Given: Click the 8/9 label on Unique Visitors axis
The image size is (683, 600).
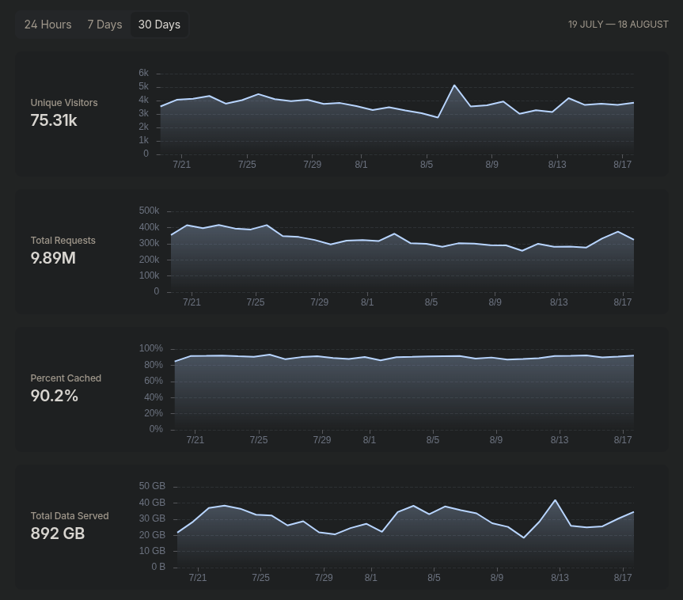Looking at the screenshot, I should (x=491, y=165).
